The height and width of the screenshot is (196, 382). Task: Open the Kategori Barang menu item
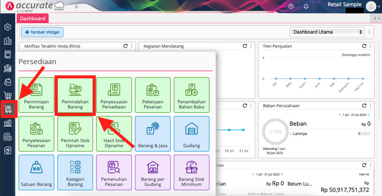point(75,172)
